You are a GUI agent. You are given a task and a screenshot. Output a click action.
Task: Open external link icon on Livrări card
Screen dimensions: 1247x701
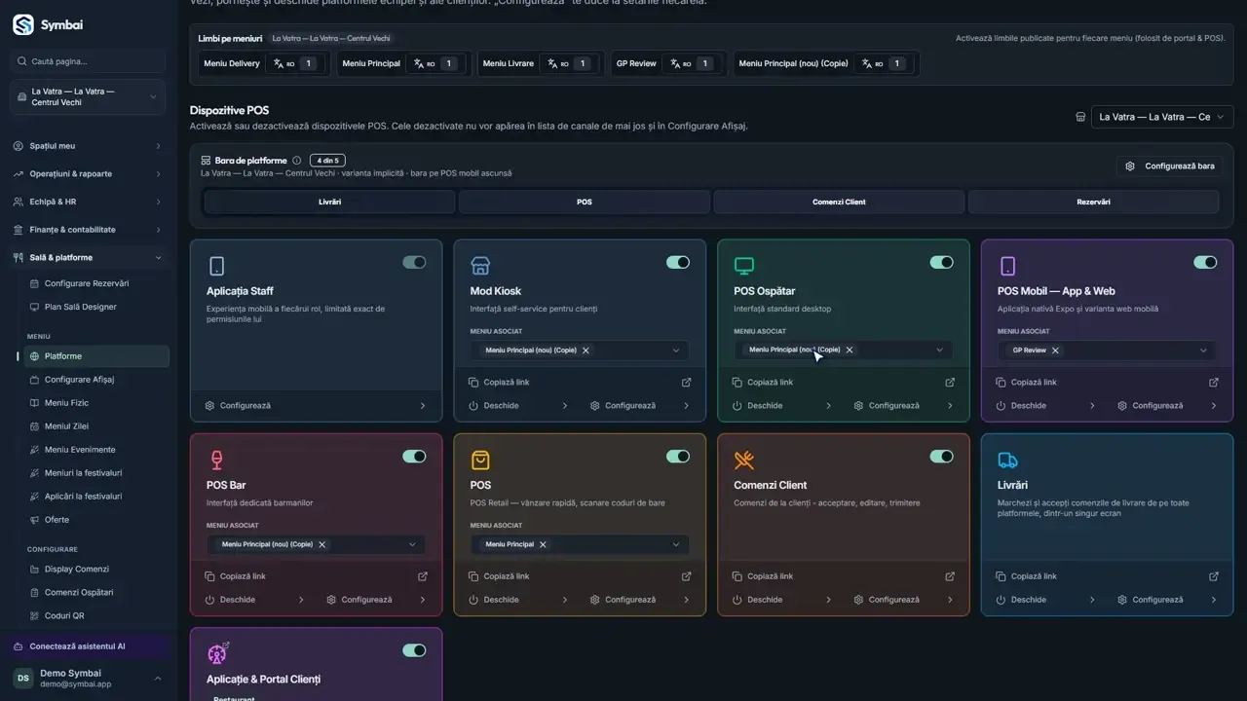[1214, 576]
